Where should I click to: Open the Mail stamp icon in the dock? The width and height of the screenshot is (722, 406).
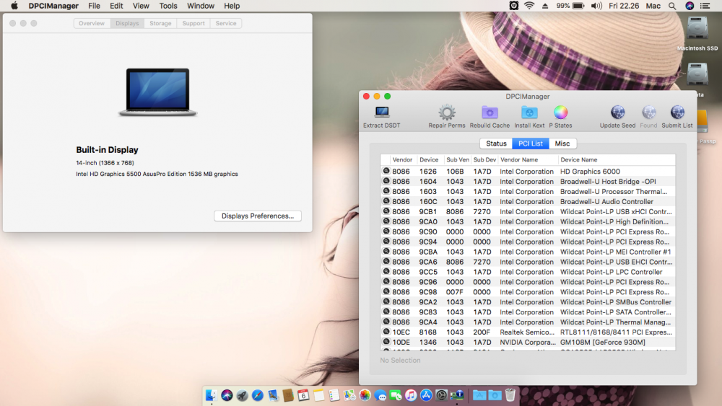pyautogui.click(x=273, y=395)
